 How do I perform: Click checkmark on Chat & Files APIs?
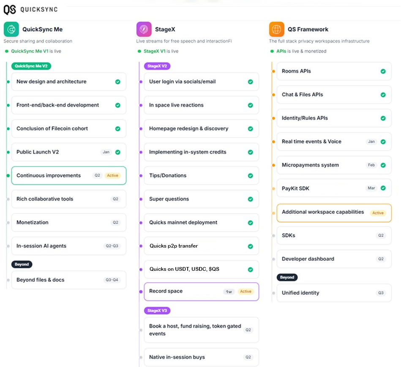[x=383, y=95]
